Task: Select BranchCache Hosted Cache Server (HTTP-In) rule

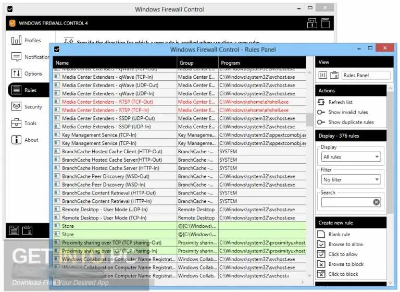Action: [x=180, y=168]
